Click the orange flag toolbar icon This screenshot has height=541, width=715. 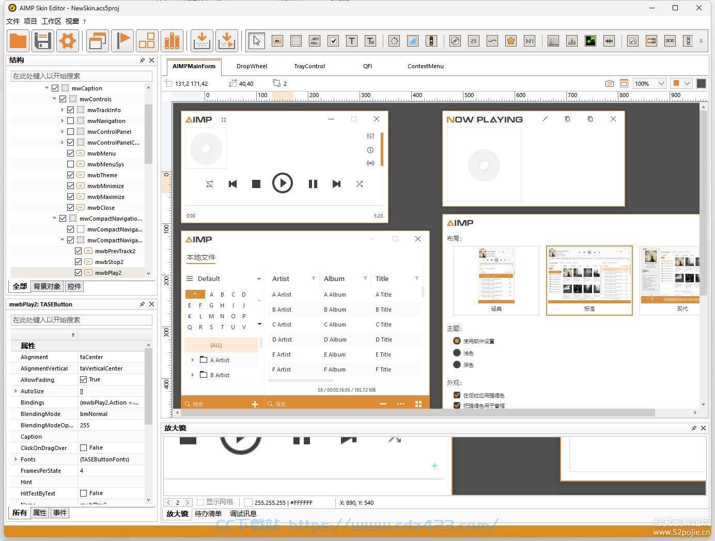122,40
